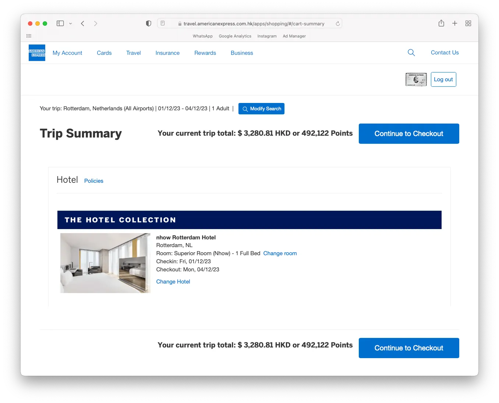Click the Change Hotel link

tap(173, 282)
